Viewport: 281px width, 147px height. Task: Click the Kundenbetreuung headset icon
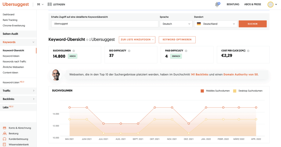[x=4, y=139]
